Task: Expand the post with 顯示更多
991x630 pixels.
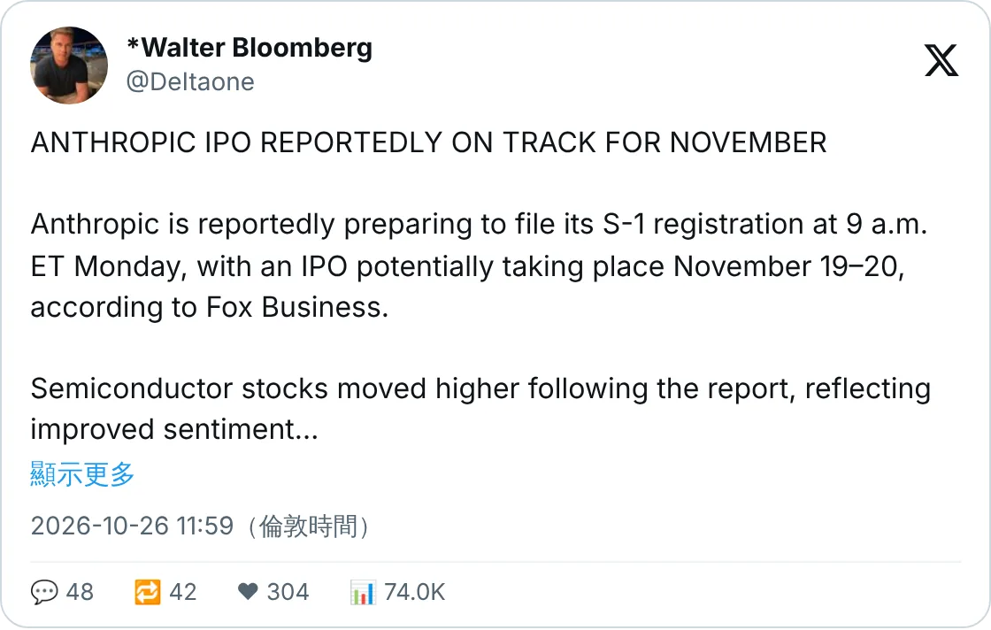Action: (82, 474)
